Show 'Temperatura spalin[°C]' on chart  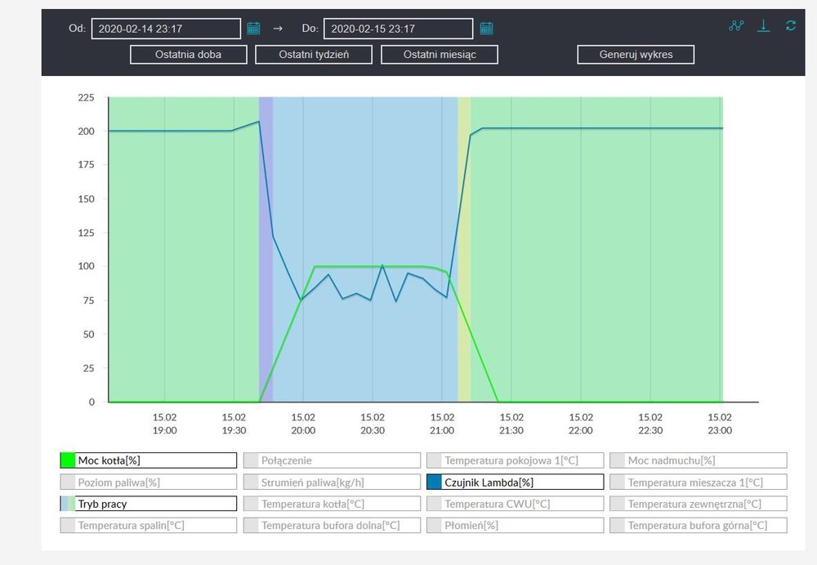[x=155, y=525]
